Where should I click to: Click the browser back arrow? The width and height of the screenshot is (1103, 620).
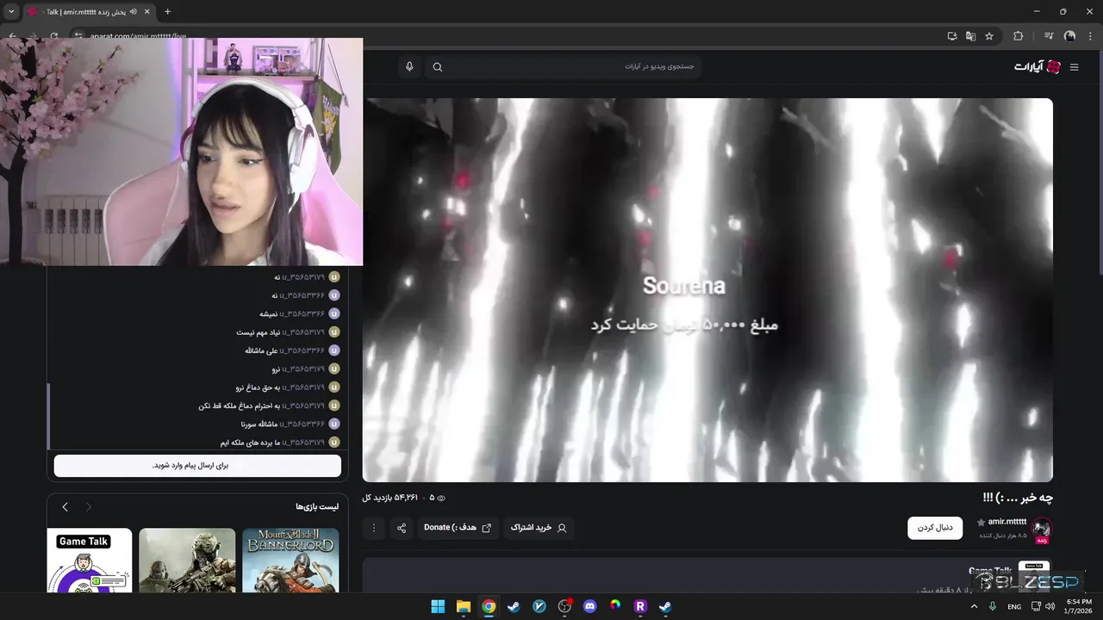[12, 36]
